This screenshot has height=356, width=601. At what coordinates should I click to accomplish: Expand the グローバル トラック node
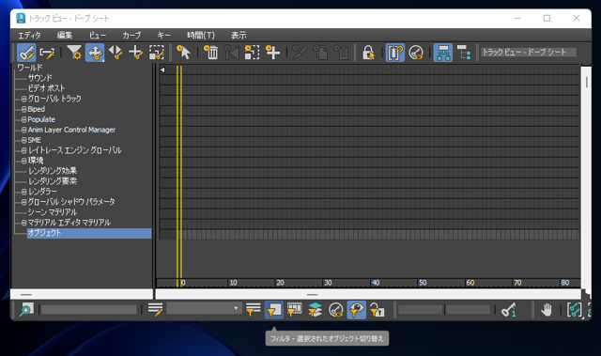[x=23, y=99]
